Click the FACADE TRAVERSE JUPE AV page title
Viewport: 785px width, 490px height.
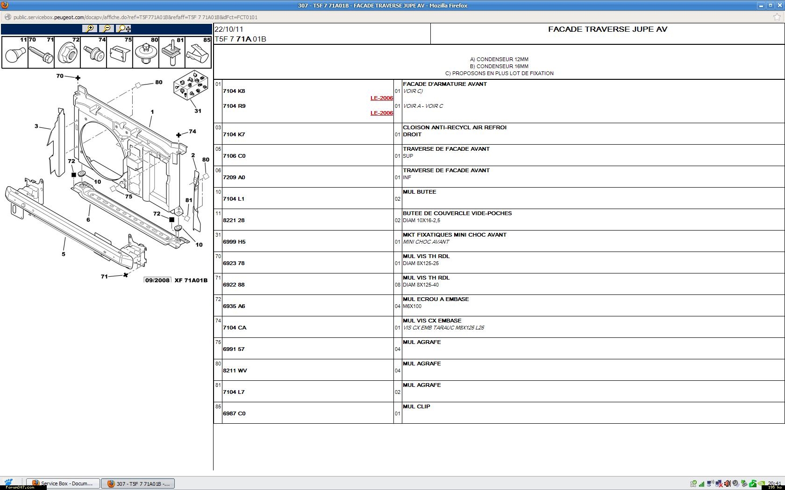tap(607, 29)
